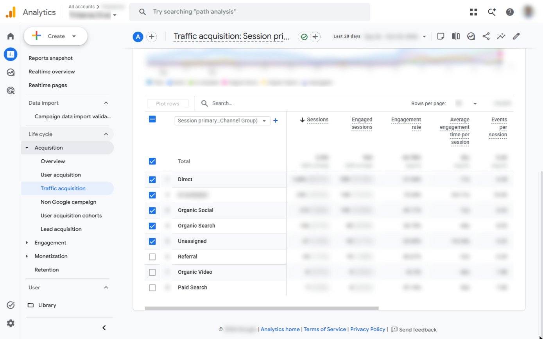543x339 pixels.
Task: Open the sparkline Insights icon
Action: [501, 36]
